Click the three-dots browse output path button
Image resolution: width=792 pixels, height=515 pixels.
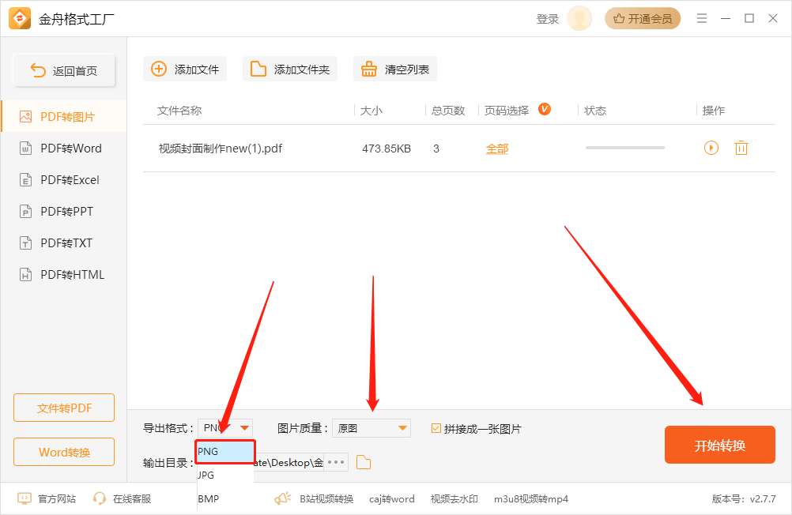(x=337, y=462)
